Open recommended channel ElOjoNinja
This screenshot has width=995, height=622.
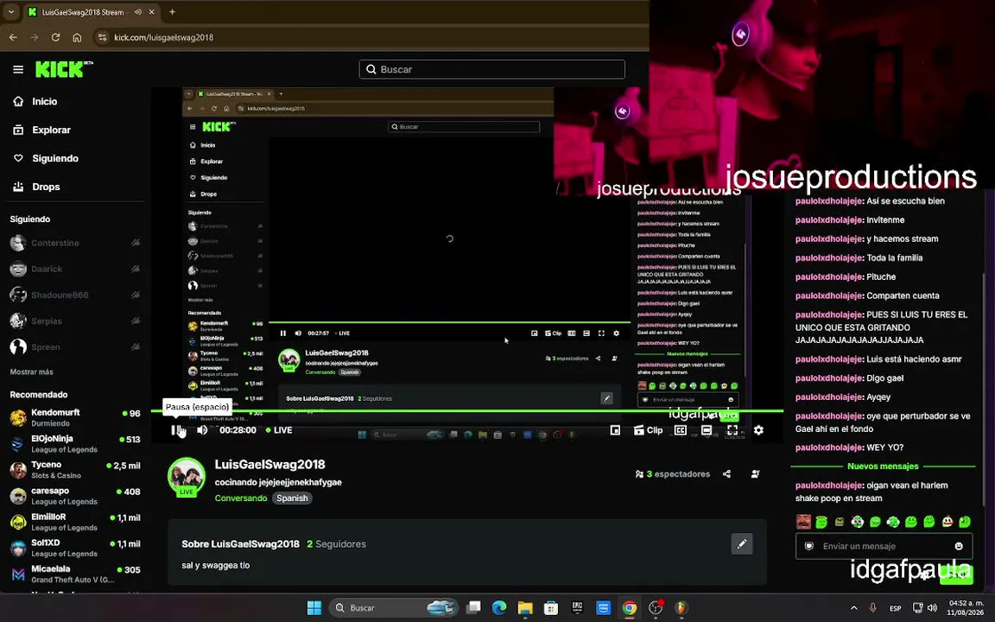(x=75, y=444)
